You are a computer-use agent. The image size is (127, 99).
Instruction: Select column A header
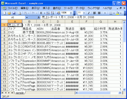pos(15,22)
